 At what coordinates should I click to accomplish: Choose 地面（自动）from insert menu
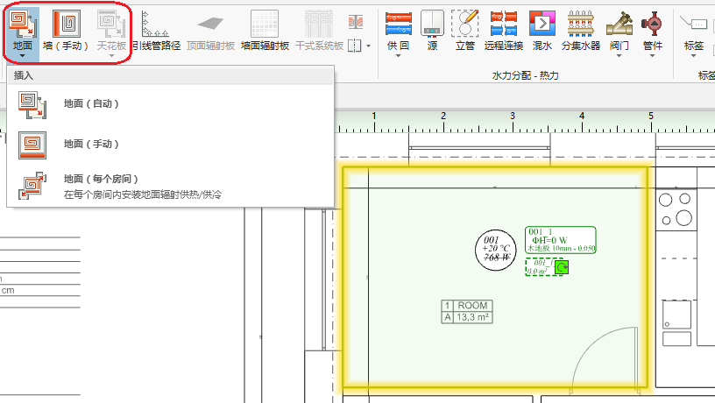(91, 103)
